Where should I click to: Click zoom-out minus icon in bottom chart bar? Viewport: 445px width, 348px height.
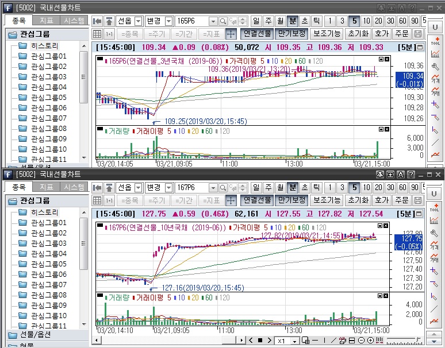click(x=362, y=341)
